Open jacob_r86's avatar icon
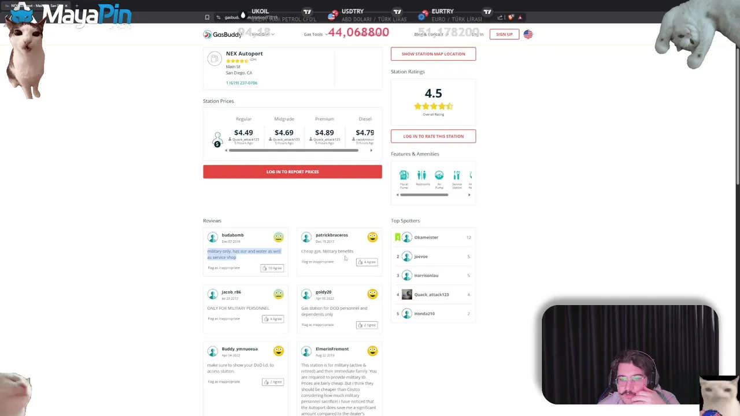This screenshot has height=416, width=740. [x=213, y=294]
